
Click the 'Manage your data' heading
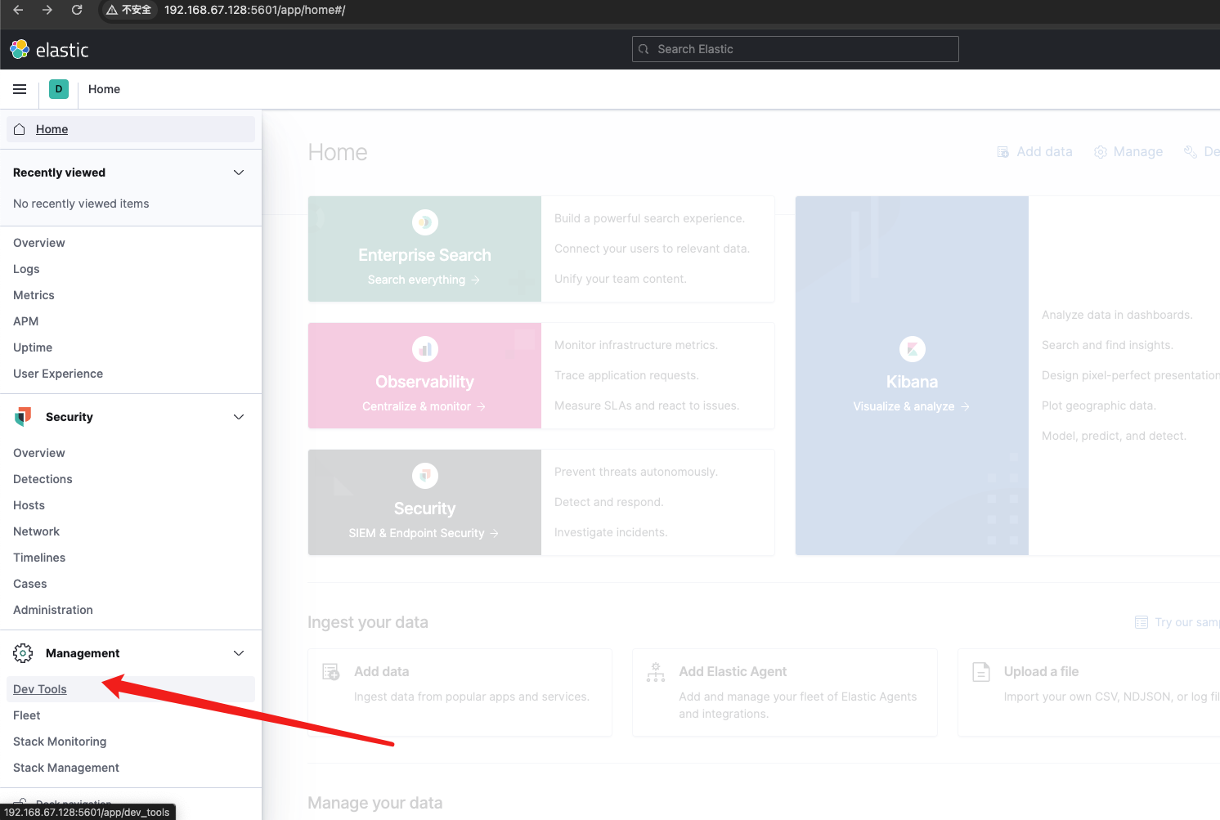(375, 803)
